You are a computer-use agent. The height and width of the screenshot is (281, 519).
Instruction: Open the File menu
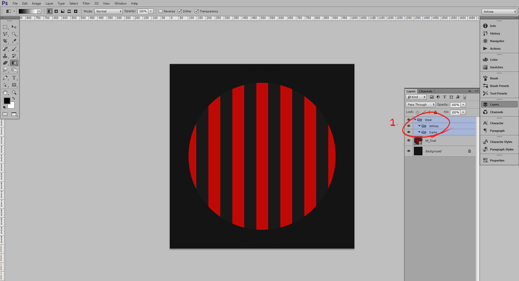tap(15, 4)
